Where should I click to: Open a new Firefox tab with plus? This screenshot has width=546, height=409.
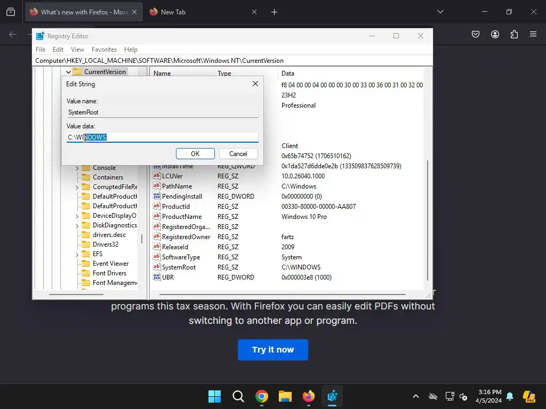click(274, 12)
